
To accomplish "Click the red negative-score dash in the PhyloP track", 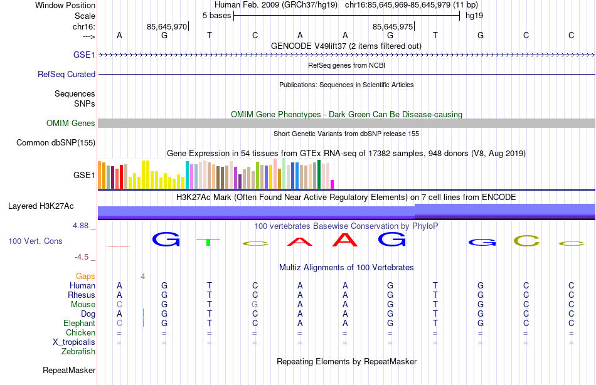I will click(119, 247).
